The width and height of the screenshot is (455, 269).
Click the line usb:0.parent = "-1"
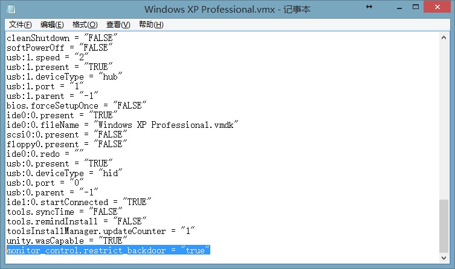point(52,192)
